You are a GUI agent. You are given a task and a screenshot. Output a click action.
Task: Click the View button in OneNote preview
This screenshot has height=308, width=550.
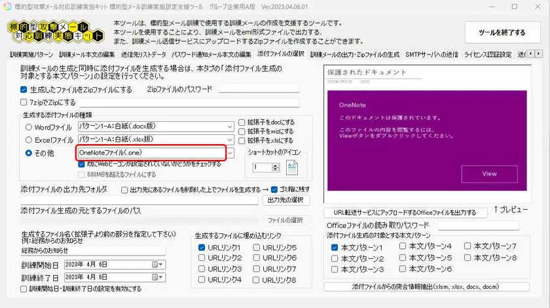click(x=489, y=174)
